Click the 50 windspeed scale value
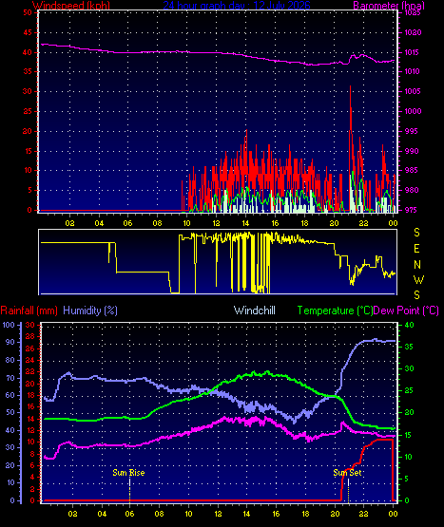 coord(28,12)
